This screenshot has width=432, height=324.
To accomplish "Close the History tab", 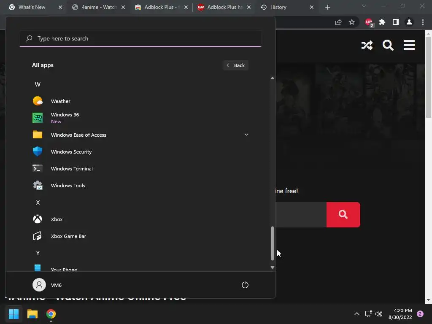I will click(312, 7).
